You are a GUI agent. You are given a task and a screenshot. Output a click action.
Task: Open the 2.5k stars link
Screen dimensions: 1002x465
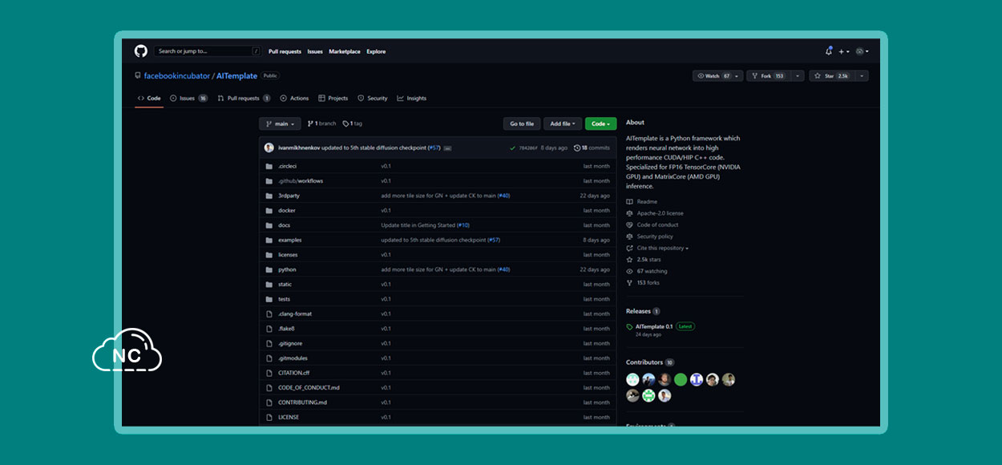[x=643, y=260]
